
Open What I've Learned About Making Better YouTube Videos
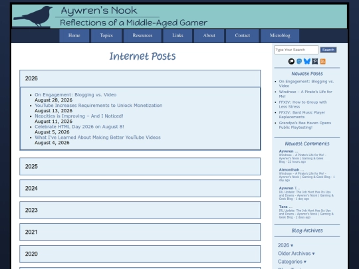pos(98,137)
